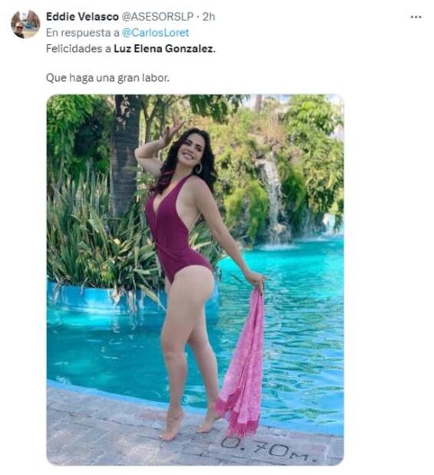Click the spiky green plants in photo
Image resolution: width=434 pixels, height=475 pixels.
click(x=91, y=236)
